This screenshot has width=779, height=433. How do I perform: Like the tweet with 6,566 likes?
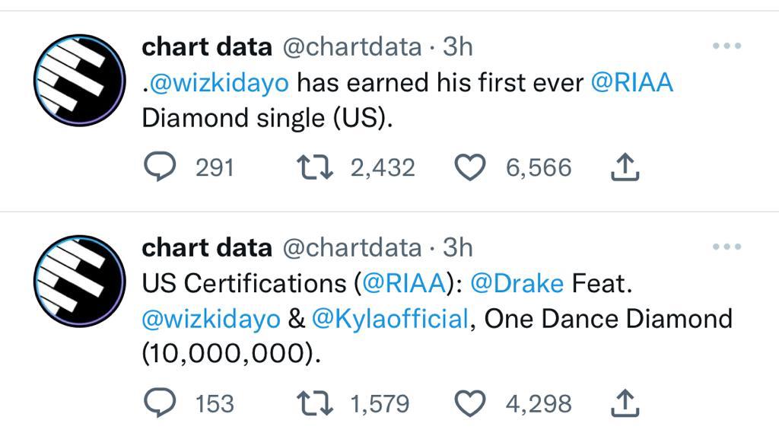(470, 167)
